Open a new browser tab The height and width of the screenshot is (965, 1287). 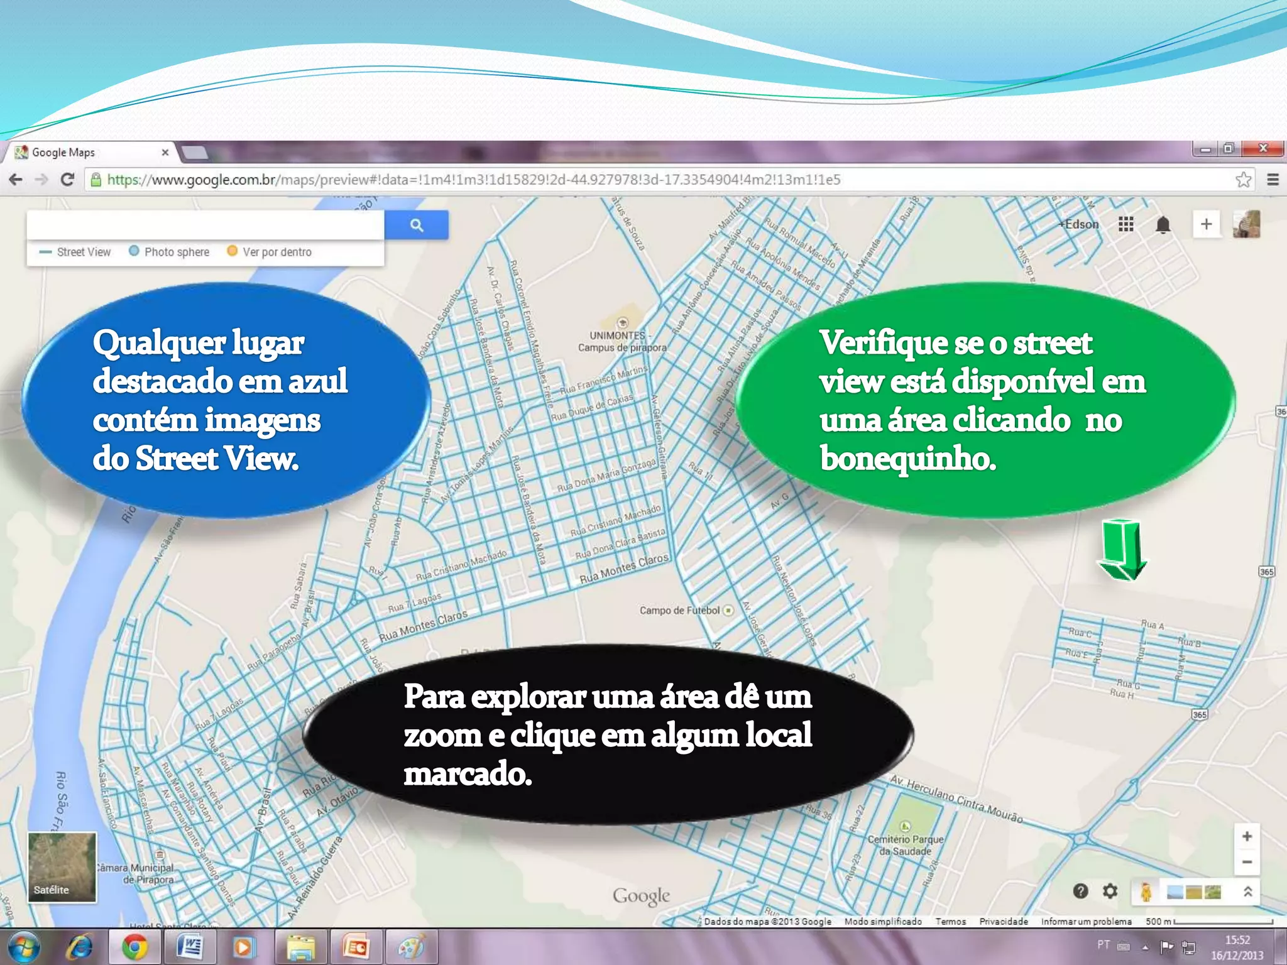(x=195, y=153)
